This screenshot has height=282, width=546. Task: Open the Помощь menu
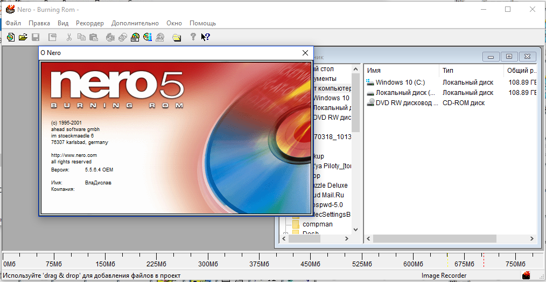pos(202,23)
